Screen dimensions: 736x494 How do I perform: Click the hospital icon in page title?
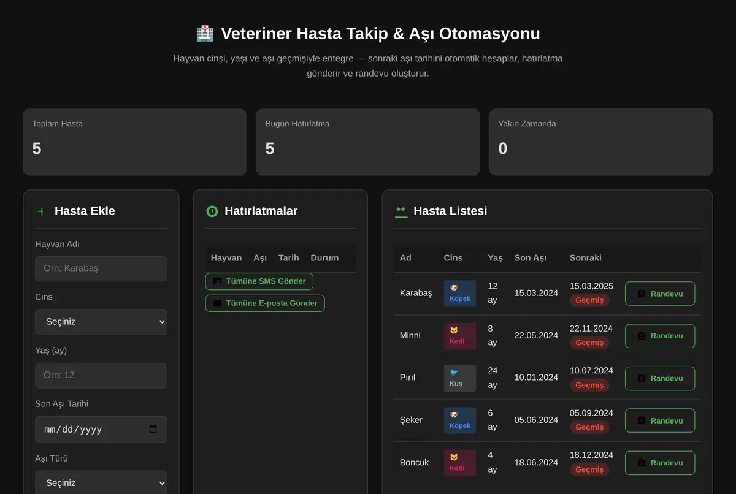pyautogui.click(x=205, y=33)
